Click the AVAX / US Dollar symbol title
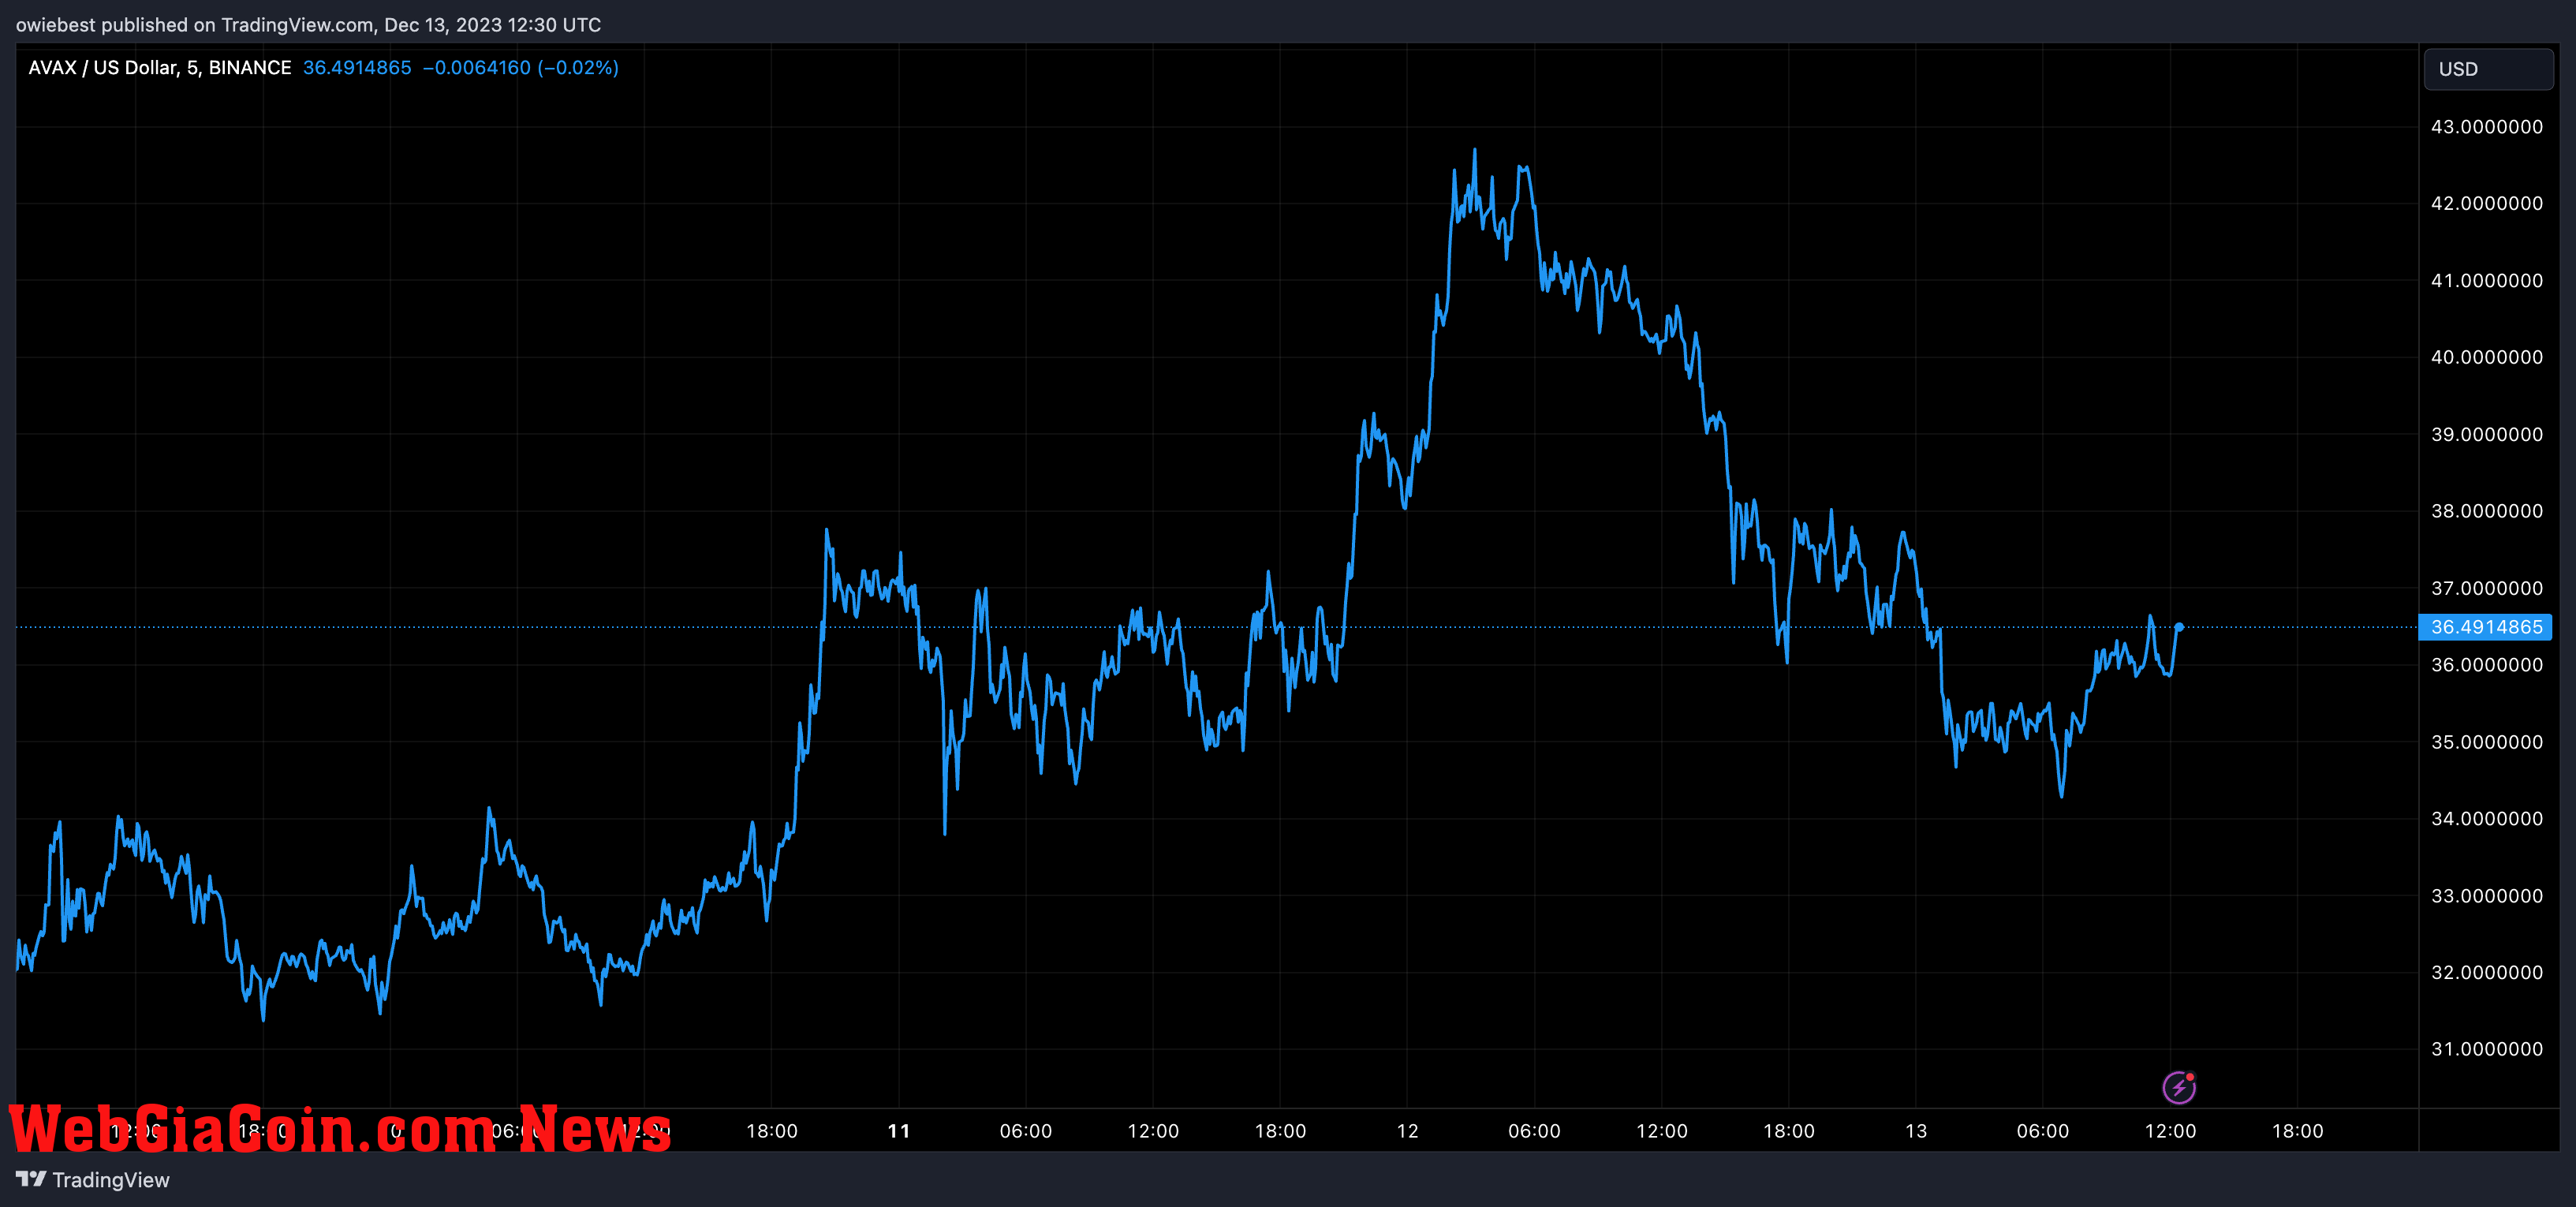 (x=160, y=67)
